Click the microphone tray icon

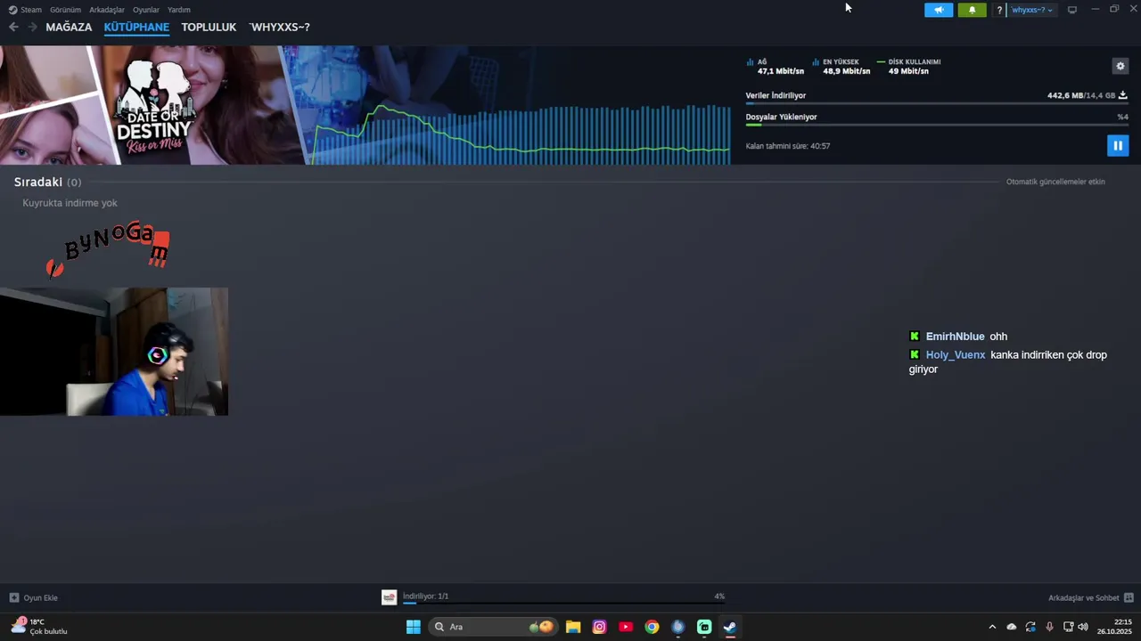pyautogui.click(x=1049, y=627)
